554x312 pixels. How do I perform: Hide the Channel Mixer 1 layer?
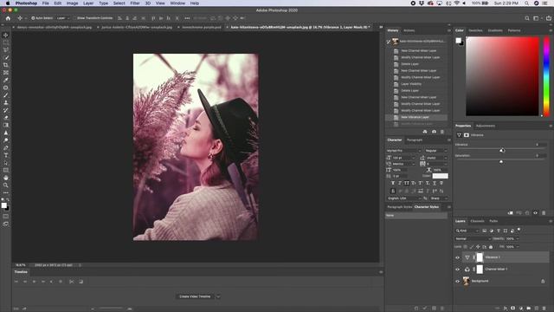457,270
